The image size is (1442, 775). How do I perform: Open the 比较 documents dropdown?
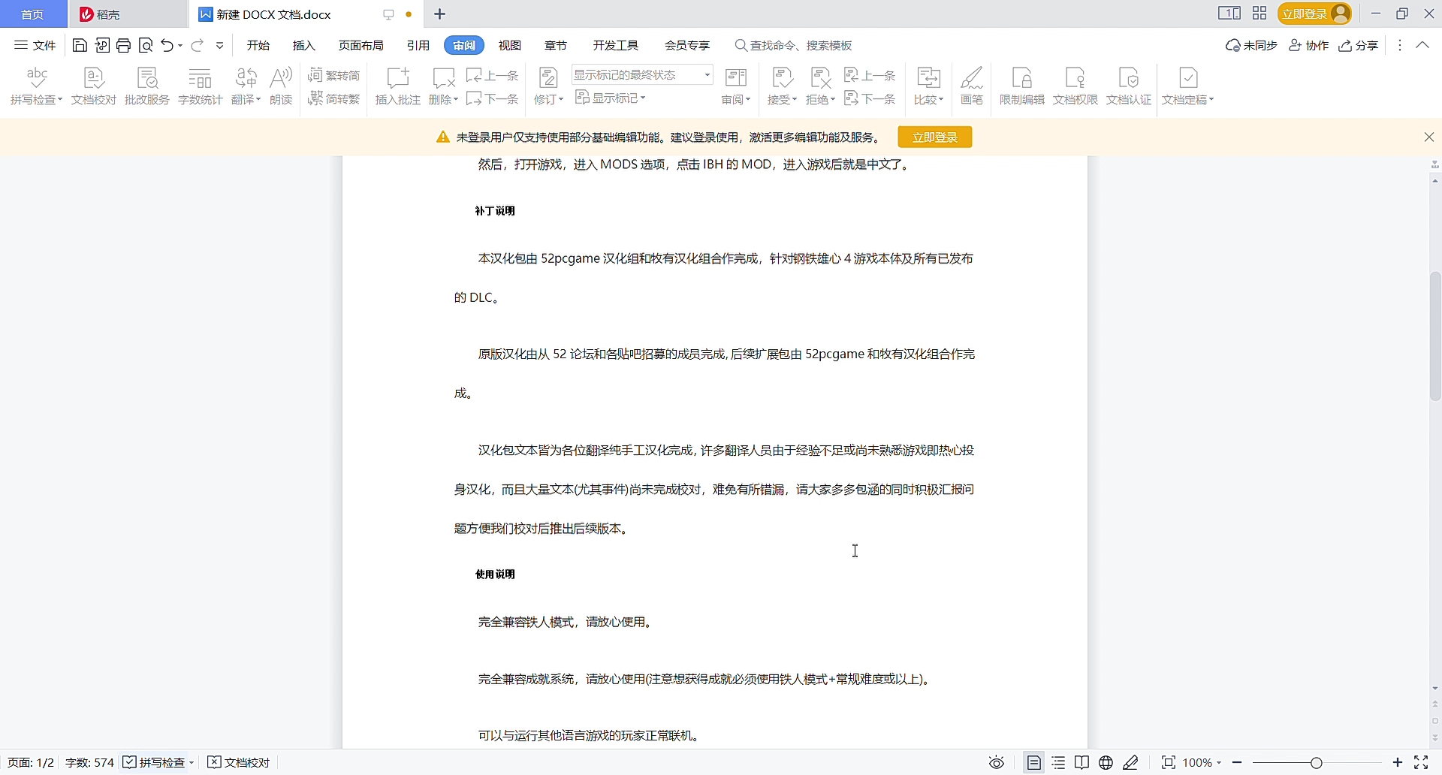(x=929, y=86)
